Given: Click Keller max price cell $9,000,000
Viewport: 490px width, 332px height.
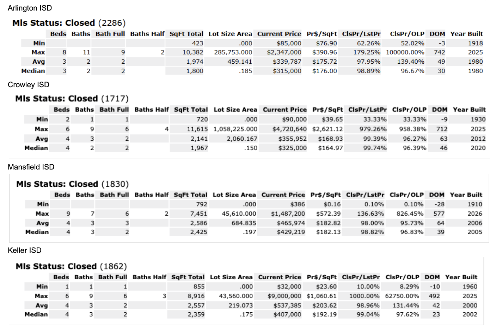Looking at the screenshot, I should 284,296.
